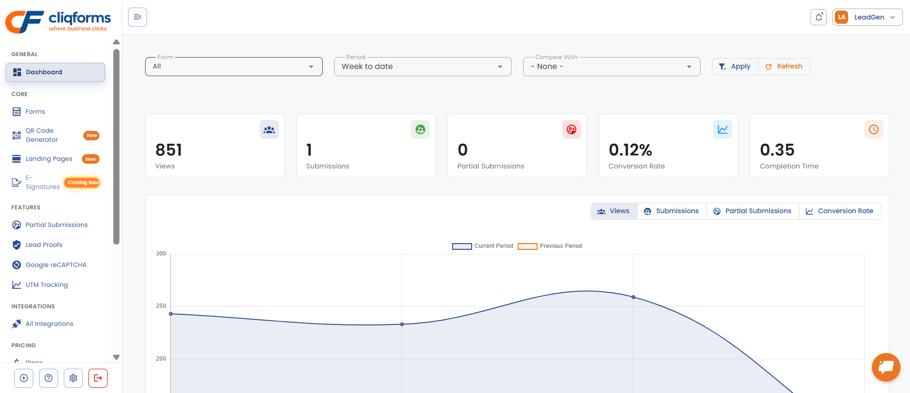Image resolution: width=910 pixels, height=393 pixels.
Task: Click the Coming Soon badge
Action: [83, 183]
